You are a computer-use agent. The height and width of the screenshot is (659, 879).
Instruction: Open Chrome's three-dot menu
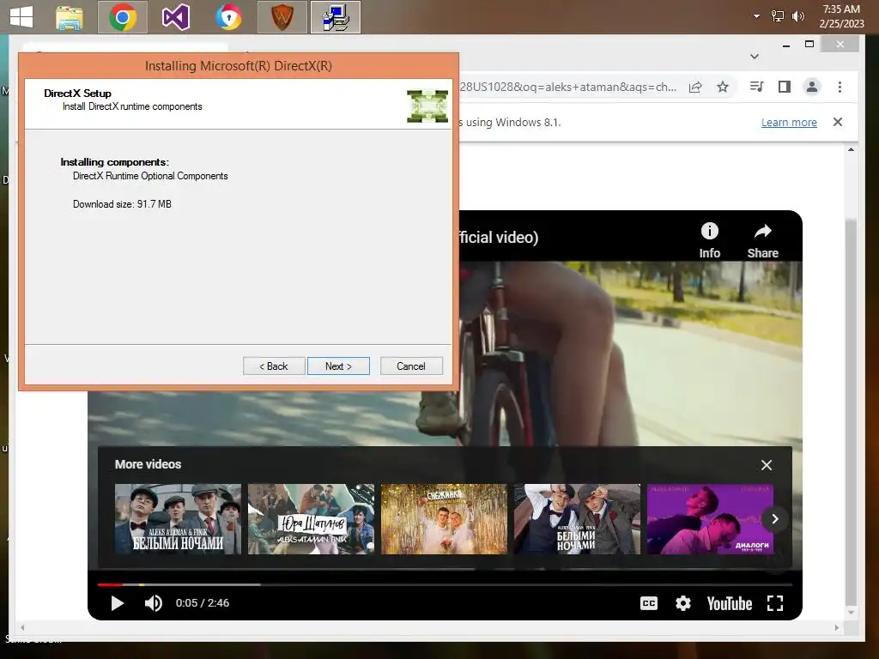click(840, 87)
